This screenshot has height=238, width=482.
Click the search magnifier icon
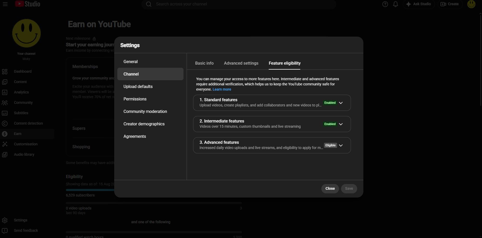(x=149, y=4)
